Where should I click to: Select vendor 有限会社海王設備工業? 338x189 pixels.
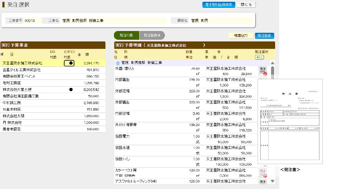pyautogui.click(x=53, y=96)
